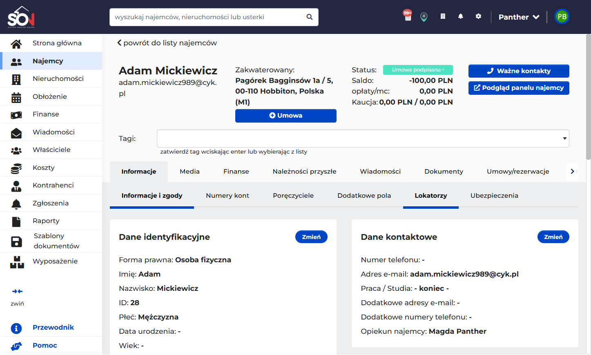Screen dimensions: 591x355
Task: Click the Saldo value -100,00 PLN
Action: click(431, 80)
